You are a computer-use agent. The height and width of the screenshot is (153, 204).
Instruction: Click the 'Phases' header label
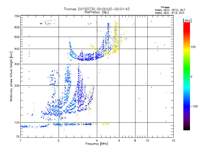point(165,7)
